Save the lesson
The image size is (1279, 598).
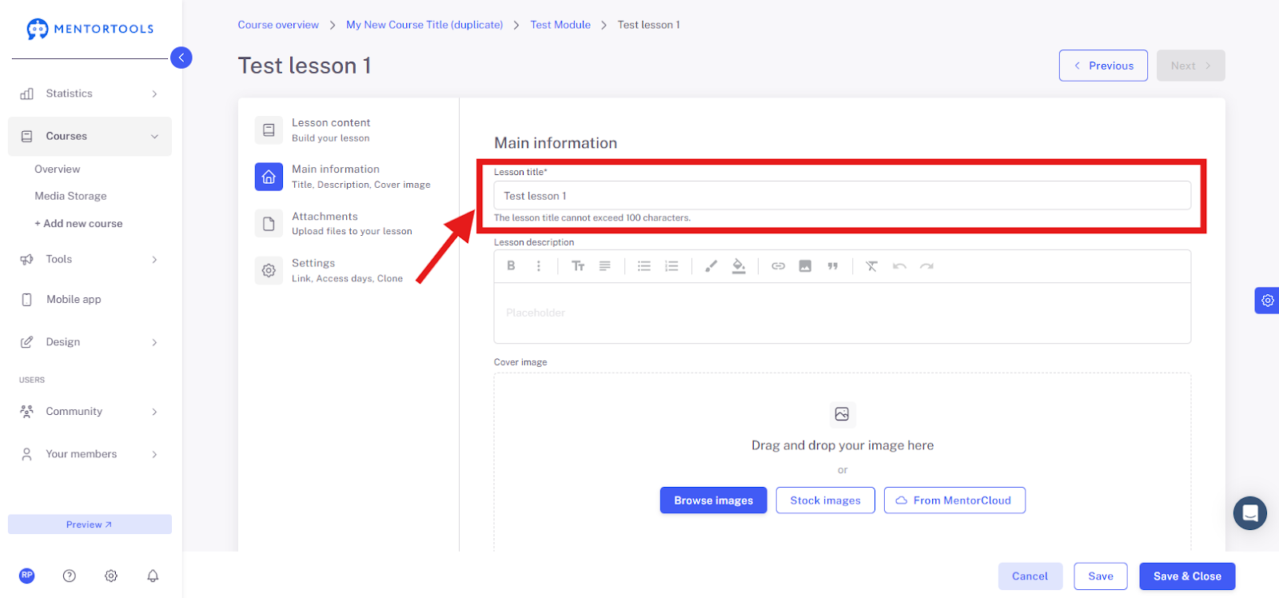pyautogui.click(x=1101, y=576)
